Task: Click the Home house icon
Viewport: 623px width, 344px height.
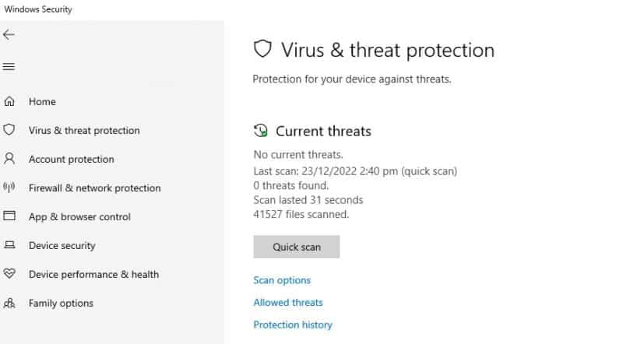Action: click(x=9, y=101)
